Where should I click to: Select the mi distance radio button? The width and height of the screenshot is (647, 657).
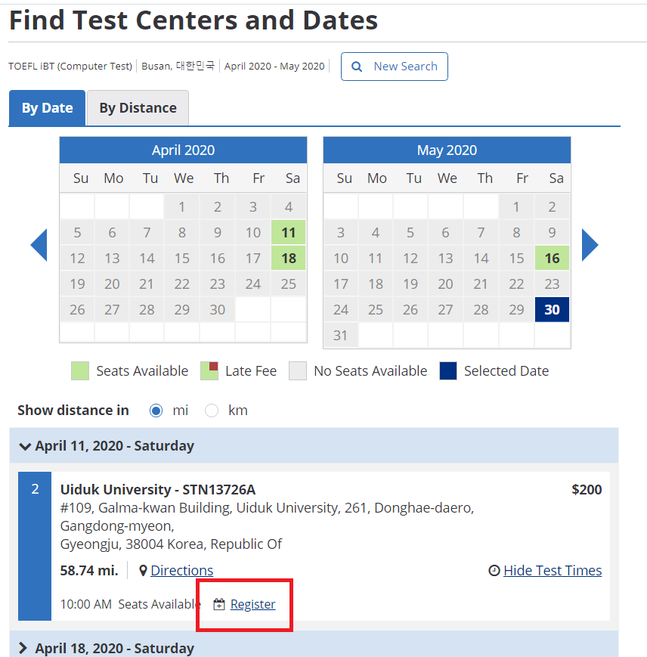[156, 411]
